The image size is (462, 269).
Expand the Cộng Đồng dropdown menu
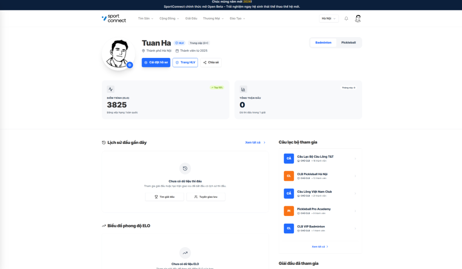(x=169, y=18)
